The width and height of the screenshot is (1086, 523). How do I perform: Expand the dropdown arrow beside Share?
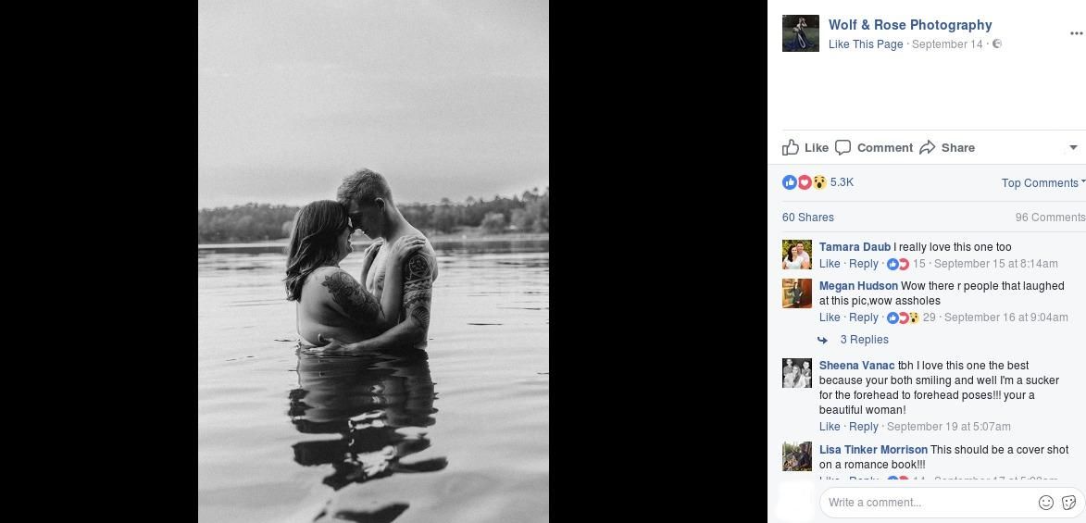[x=1073, y=147]
